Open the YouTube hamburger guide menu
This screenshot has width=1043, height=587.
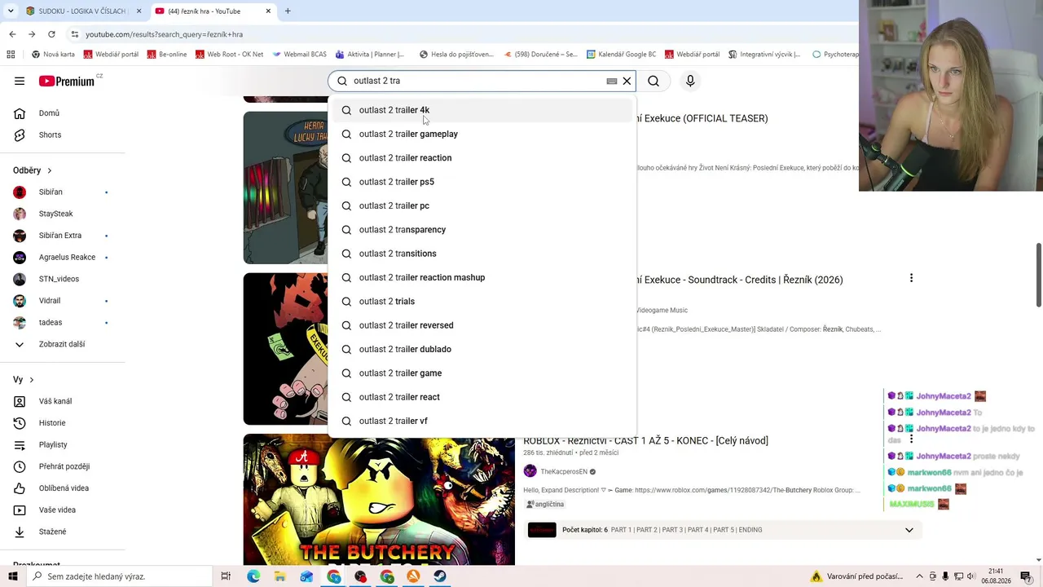coord(20,81)
